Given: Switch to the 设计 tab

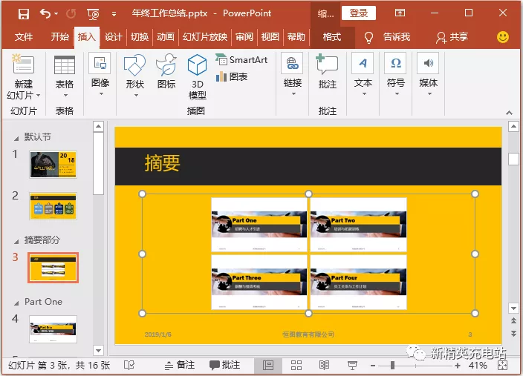Looking at the screenshot, I should pos(113,36).
